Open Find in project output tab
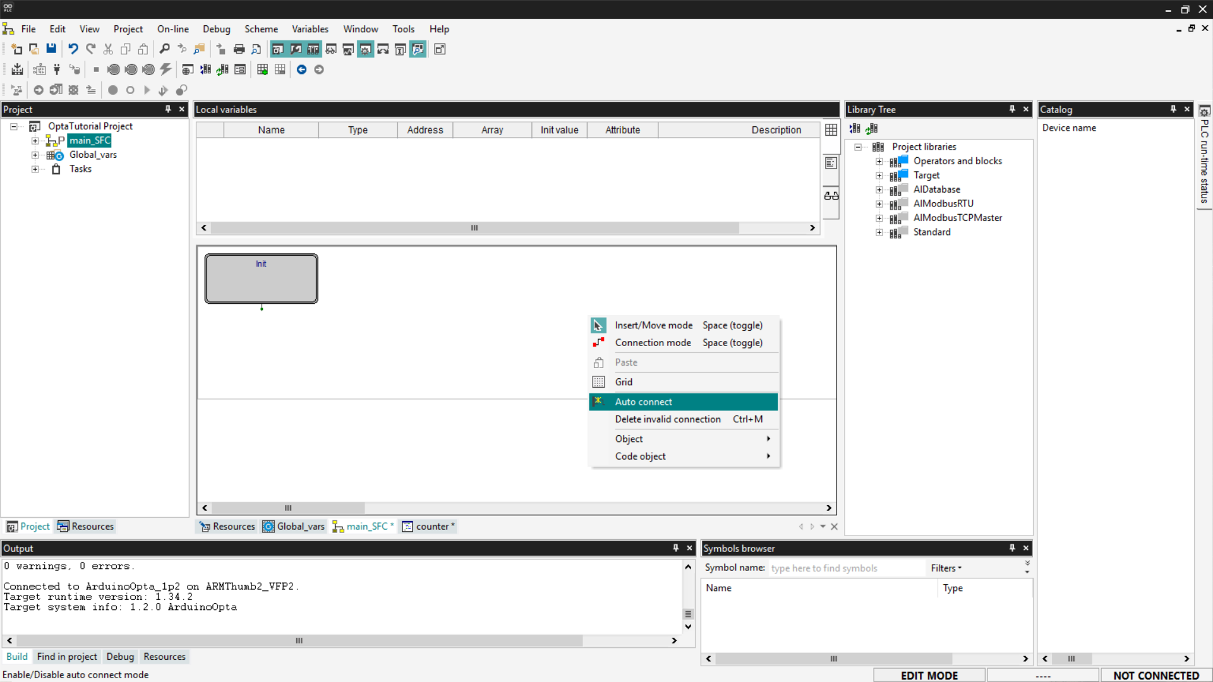This screenshot has width=1213, height=682. click(67, 657)
